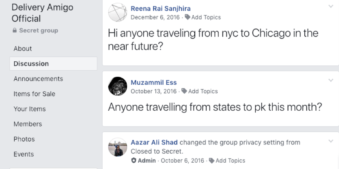339x169 pixels.
Task: Click Aazar Ali Shad's profile photo
Action: point(118,147)
